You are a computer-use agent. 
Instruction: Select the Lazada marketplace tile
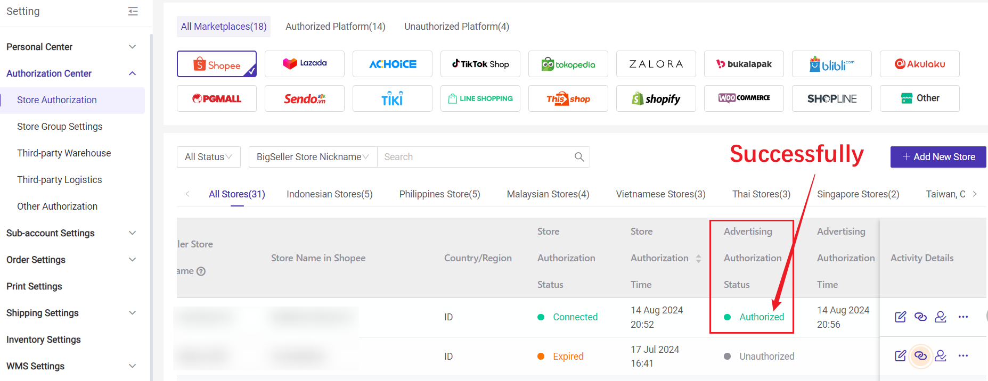tap(305, 64)
